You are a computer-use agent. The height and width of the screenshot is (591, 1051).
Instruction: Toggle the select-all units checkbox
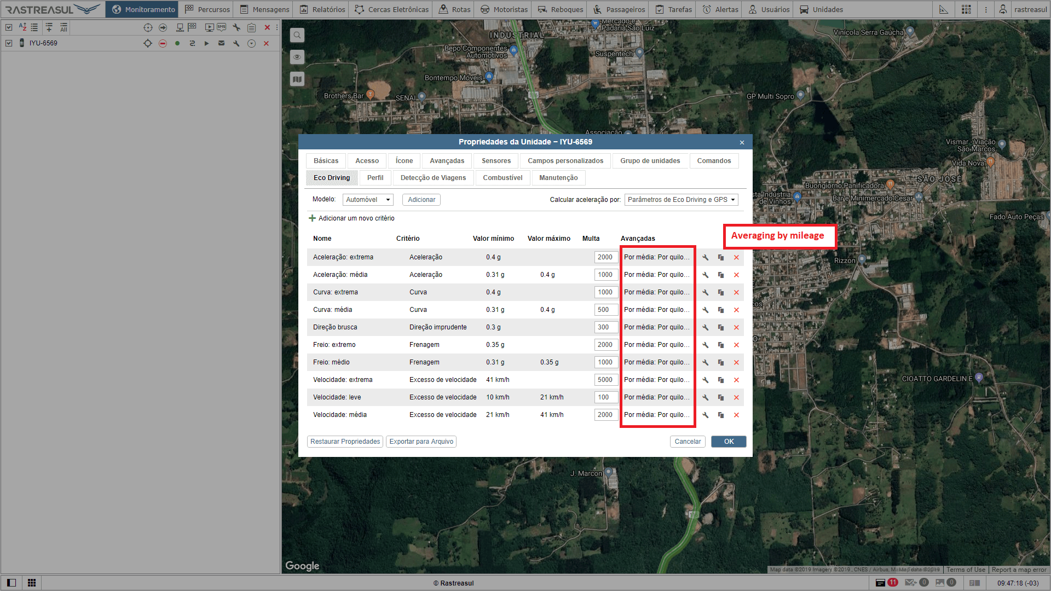(9, 27)
